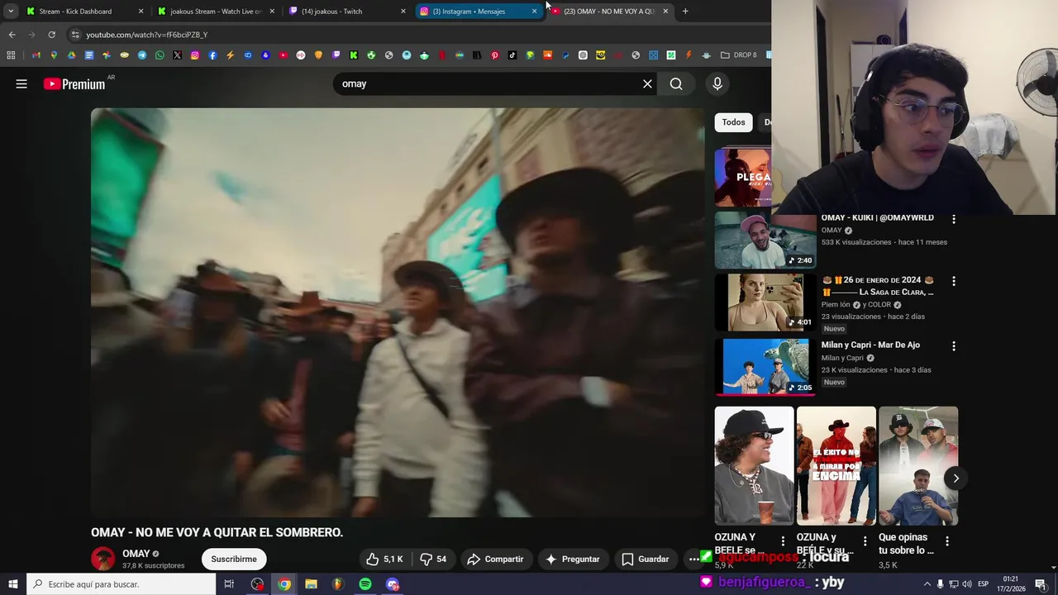
Task: Open 'Milan y Capri - Mar De Ajo' title
Action: pos(870,345)
